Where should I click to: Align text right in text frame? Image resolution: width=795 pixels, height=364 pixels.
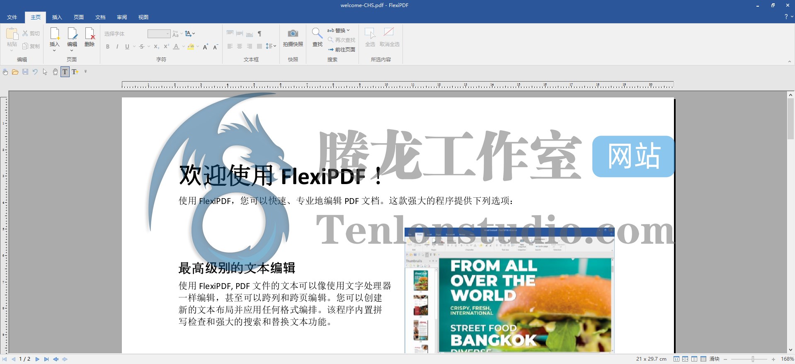(x=250, y=46)
